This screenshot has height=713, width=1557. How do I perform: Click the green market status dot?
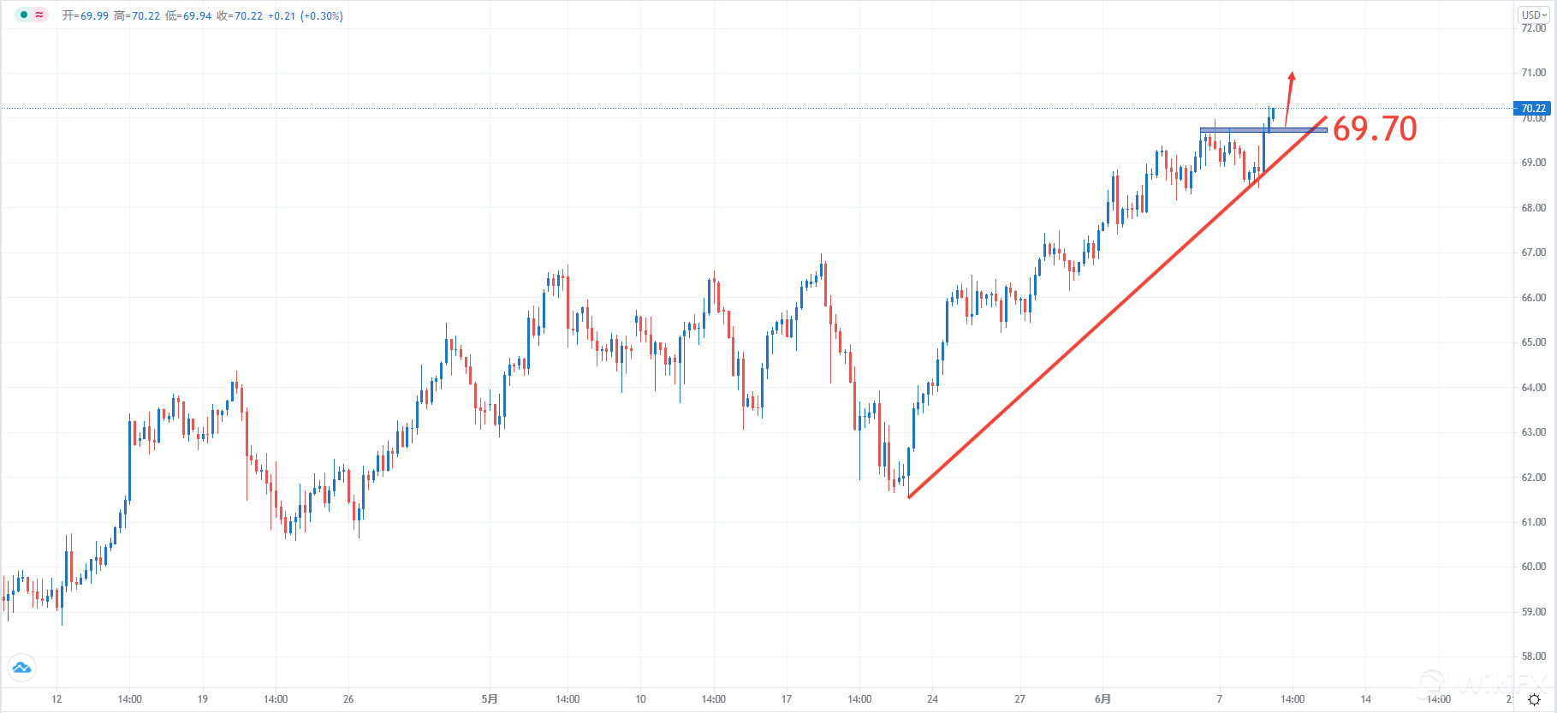tap(24, 15)
